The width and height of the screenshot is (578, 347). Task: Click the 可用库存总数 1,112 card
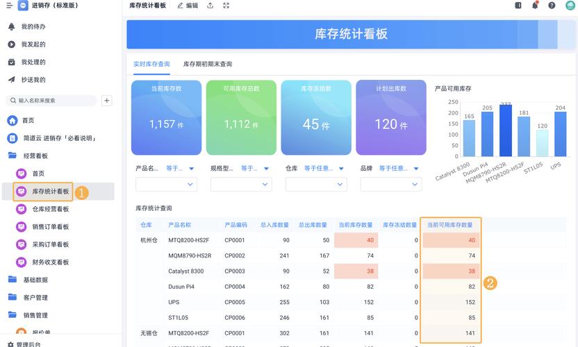coord(241,117)
